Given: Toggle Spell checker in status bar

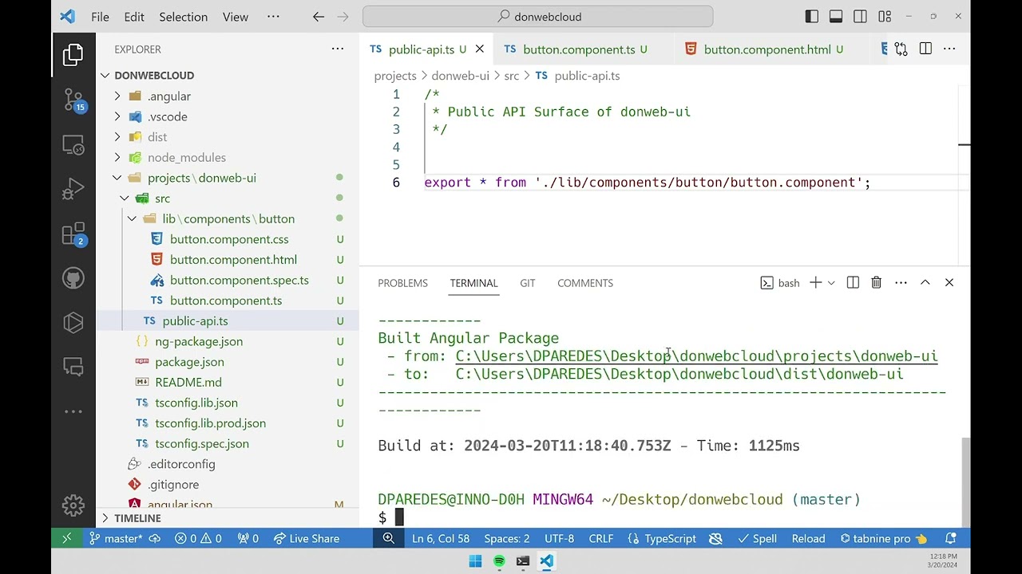Looking at the screenshot, I should point(757,539).
